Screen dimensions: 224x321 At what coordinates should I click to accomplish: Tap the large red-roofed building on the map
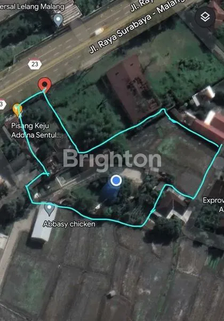pyautogui.click(x=132, y=88)
